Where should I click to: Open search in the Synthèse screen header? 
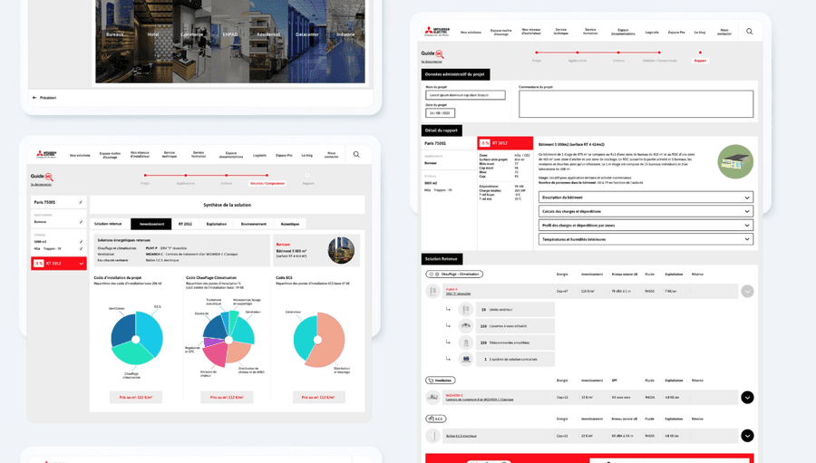[x=356, y=155]
